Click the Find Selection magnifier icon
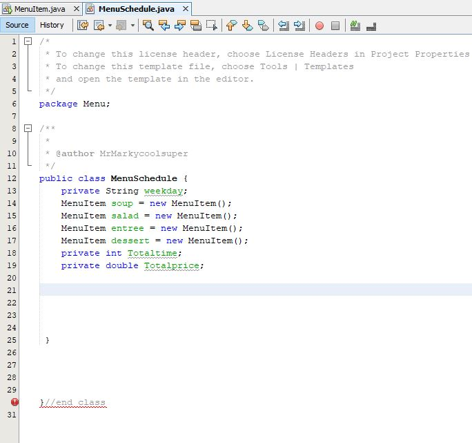The width and height of the screenshot is (472, 443). tap(148, 26)
